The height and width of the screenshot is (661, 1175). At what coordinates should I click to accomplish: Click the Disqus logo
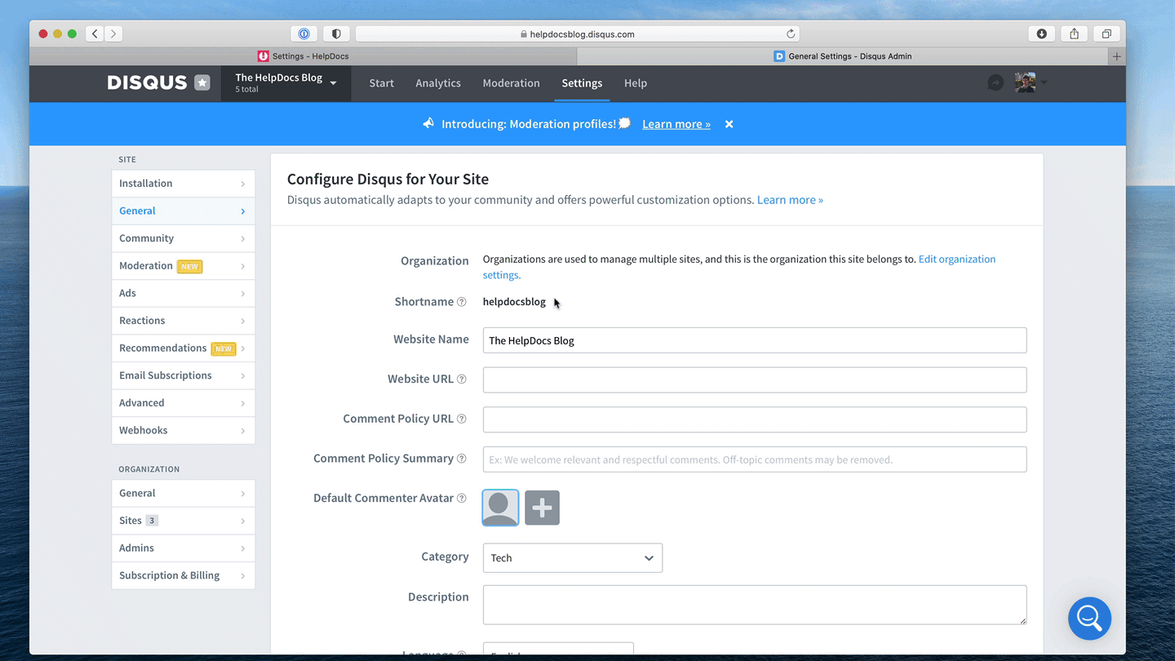click(148, 82)
